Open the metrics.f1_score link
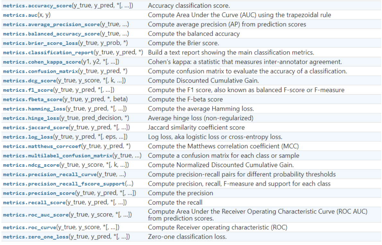The image size is (382, 245). click(x=28, y=90)
